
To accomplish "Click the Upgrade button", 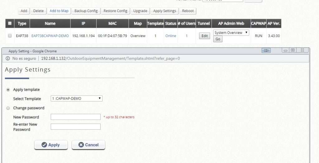I will tap(140, 11).
